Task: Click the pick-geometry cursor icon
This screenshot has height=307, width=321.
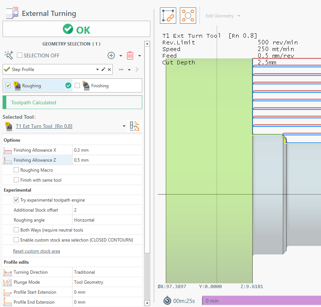Action: pos(9,55)
